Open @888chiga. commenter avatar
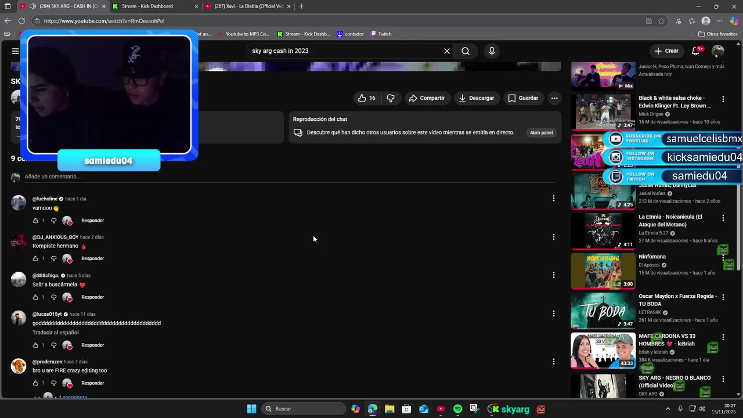Image resolution: width=743 pixels, height=418 pixels. pos(19,280)
